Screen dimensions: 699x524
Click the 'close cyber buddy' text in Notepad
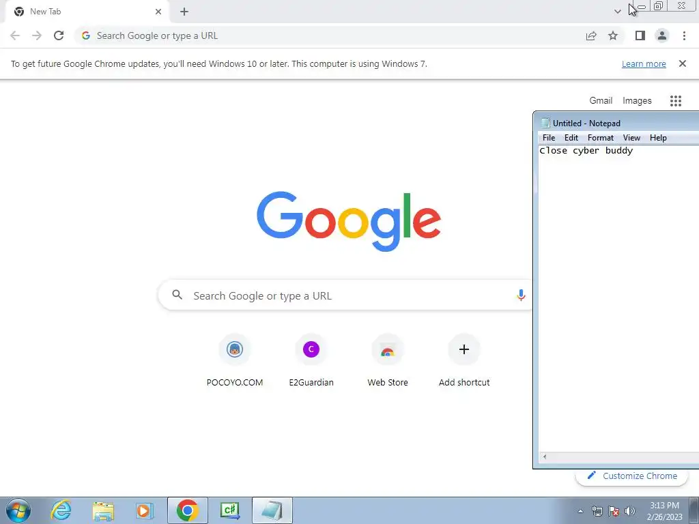[x=586, y=151]
